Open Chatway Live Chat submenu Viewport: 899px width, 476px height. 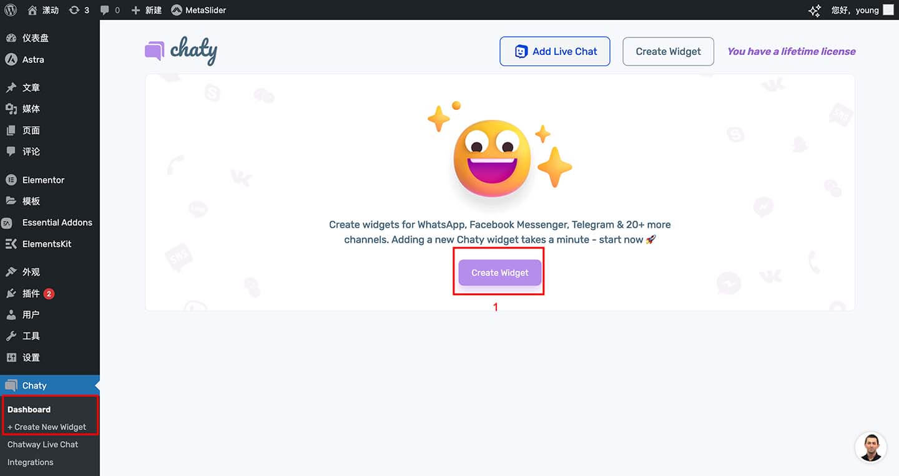[x=42, y=444]
